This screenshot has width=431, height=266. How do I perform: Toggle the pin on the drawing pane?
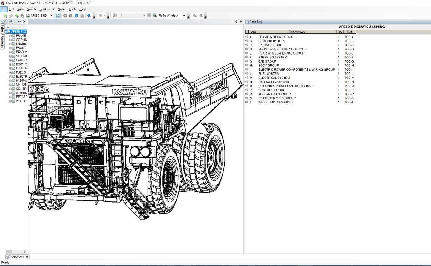pos(236,21)
